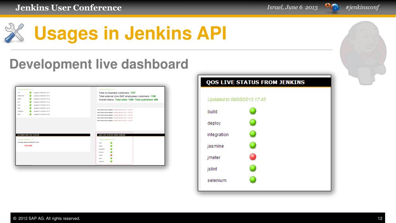Click the 'AUTOMATION LIVE STATUS' header in the thumbnail
Screen dimensions: 396x223
(53, 135)
